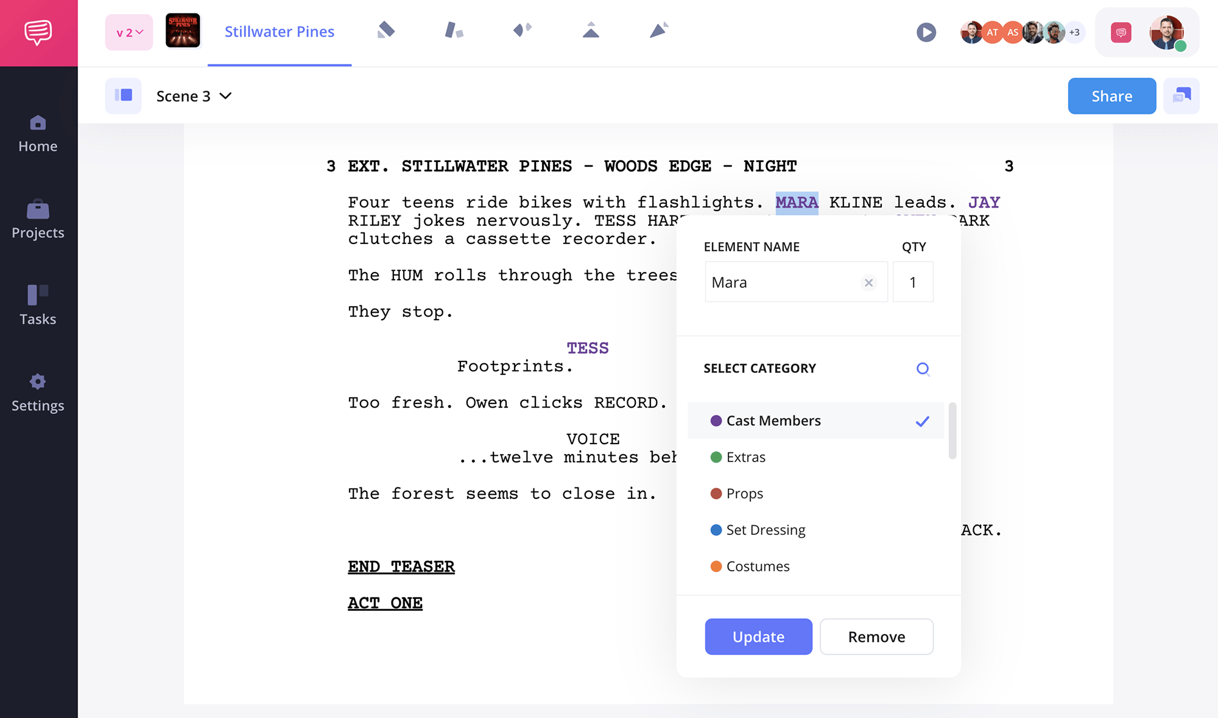Open the script editor pencil tab icon

(x=386, y=30)
